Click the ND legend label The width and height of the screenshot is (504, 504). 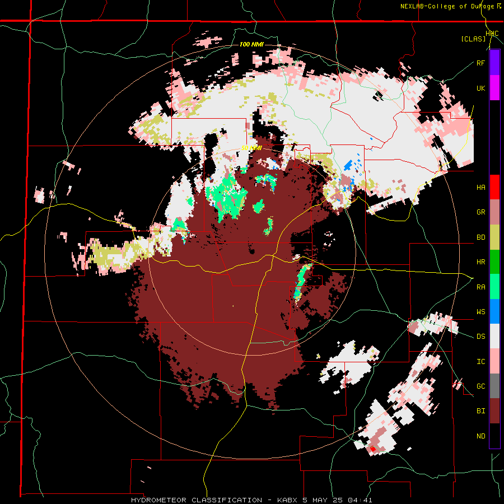480,436
